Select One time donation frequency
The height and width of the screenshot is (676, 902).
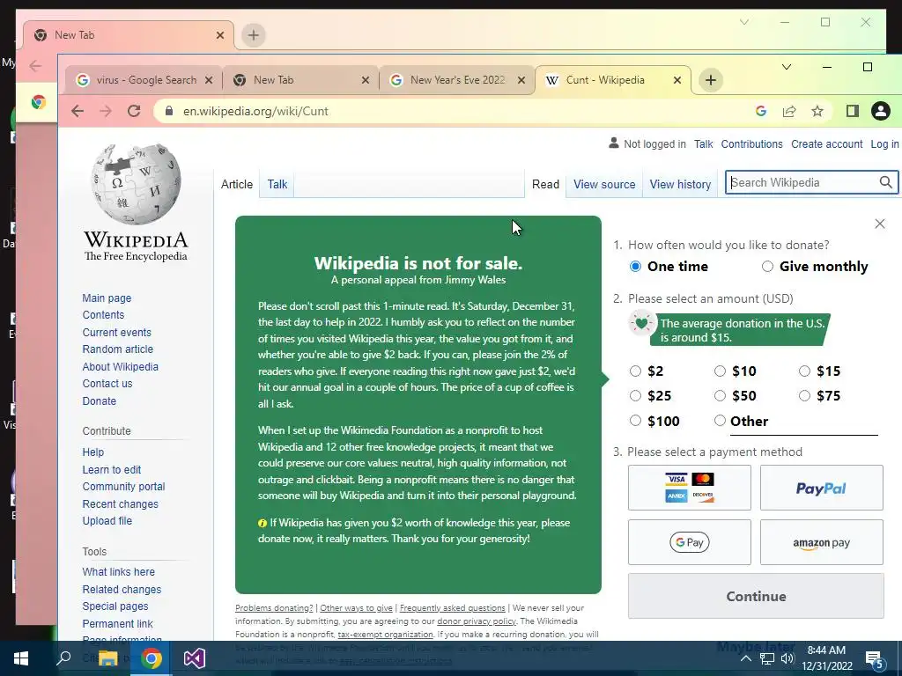[636, 266]
